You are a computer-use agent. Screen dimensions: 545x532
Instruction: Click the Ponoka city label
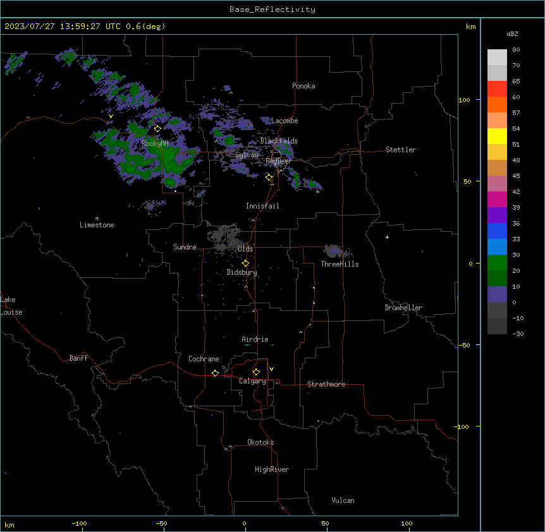(x=303, y=86)
